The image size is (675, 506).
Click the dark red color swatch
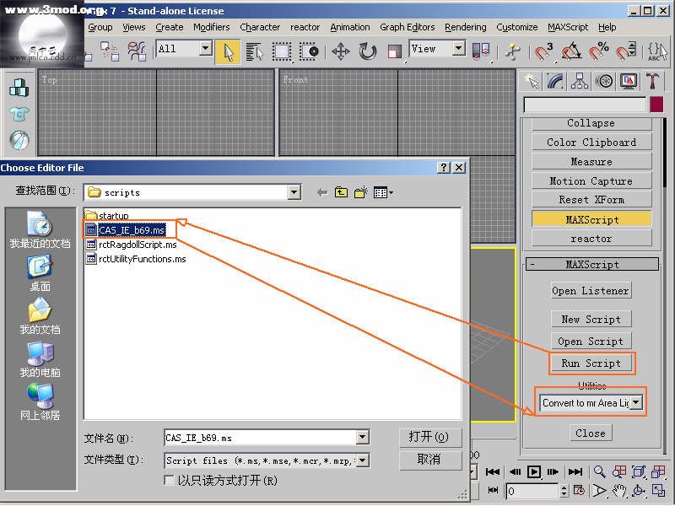point(656,105)
